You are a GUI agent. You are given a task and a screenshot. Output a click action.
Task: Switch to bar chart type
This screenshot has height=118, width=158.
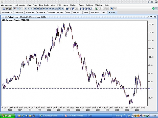[18, 9]
